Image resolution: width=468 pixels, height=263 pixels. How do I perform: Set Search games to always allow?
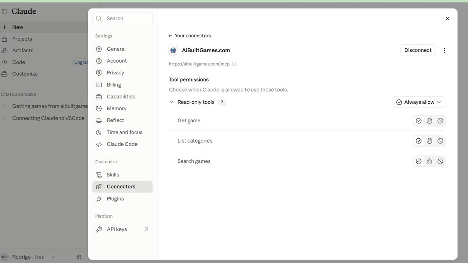pyautogui.click(x=418, y=161)
